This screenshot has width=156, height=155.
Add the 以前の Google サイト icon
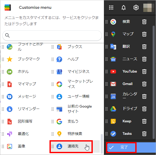[x=59, y=109]
